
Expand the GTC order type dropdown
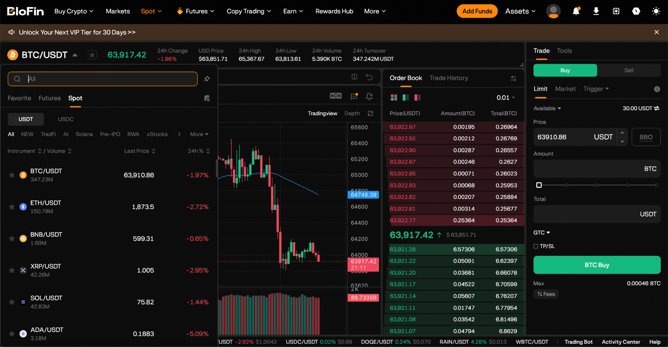[x=542, y=233]
